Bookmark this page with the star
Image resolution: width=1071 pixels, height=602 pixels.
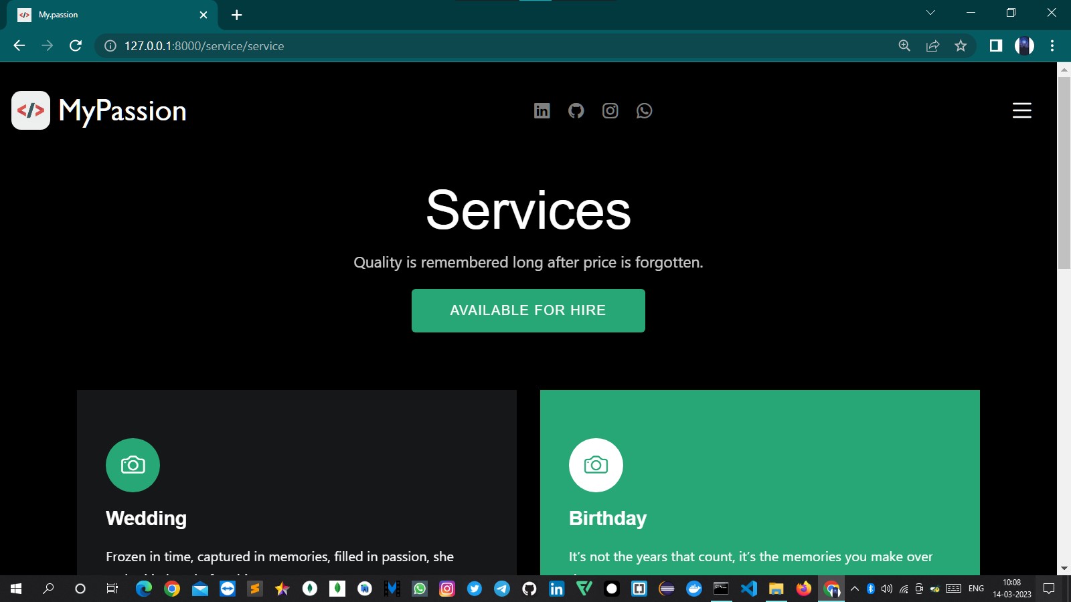[961, 45]
